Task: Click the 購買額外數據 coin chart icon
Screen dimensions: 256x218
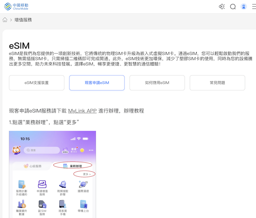Action: [x=22, y=205]
